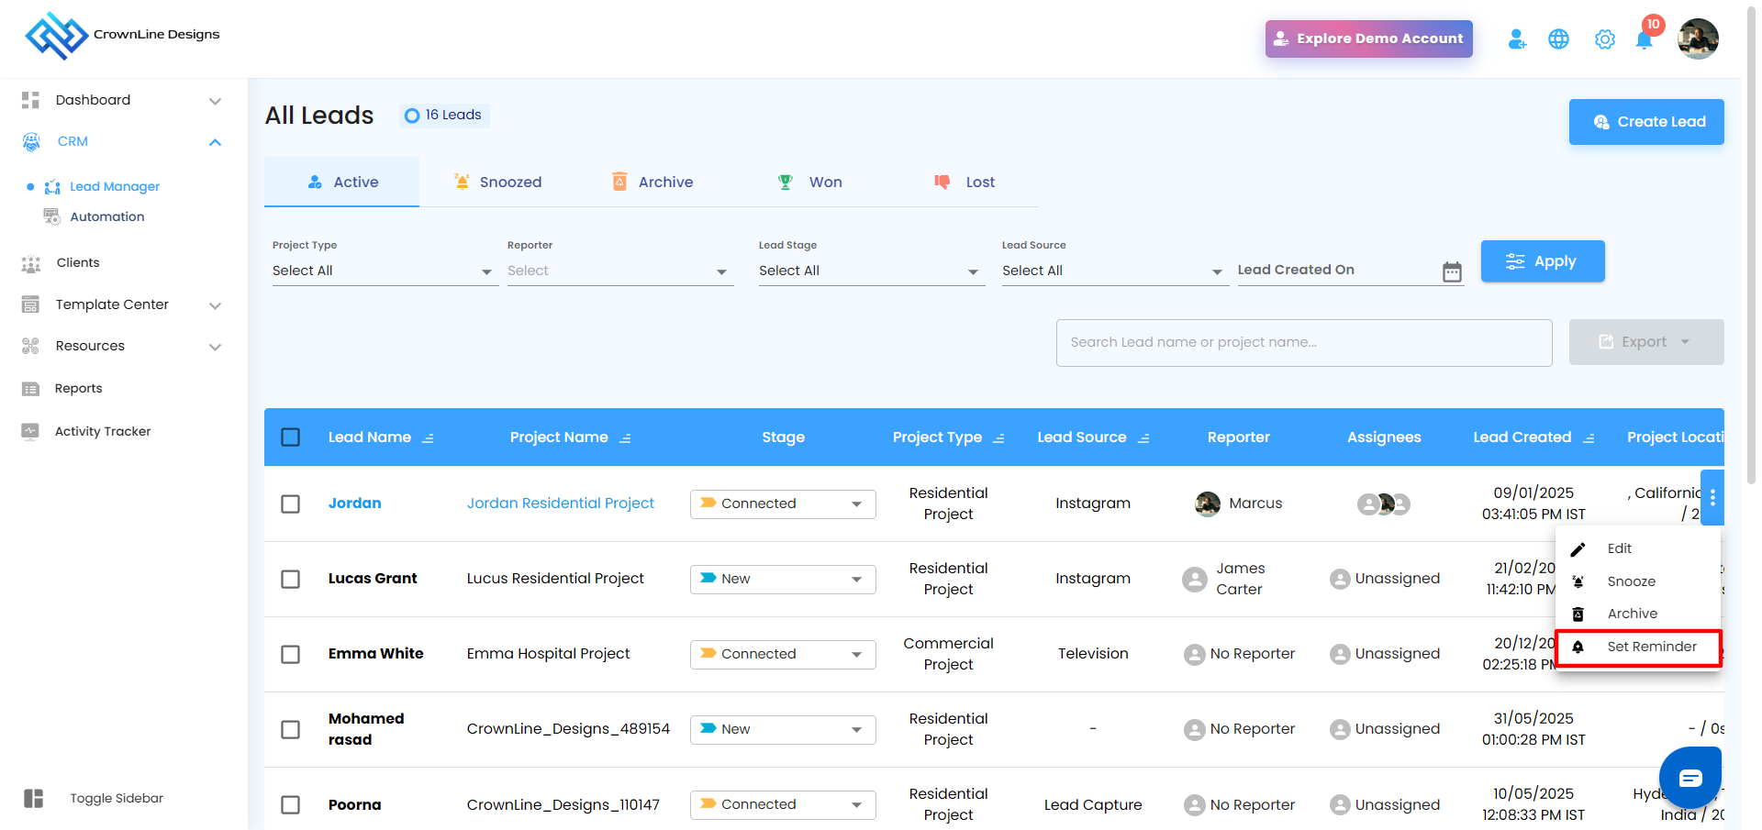Sort by Lead Name column icon
Screen dimensions: 1762x830
(x=428, y=438)
